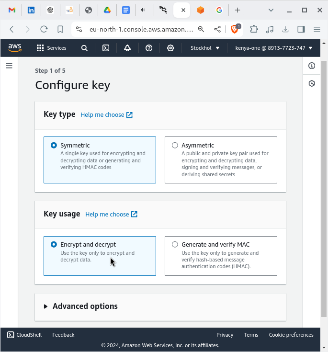This screenshot has height=352, width=328.
Task: Close the active AWS browser tab
Action: tap(183, 10)
